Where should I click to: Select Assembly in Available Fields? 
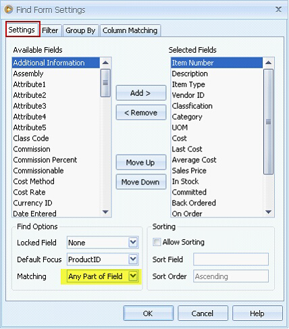(56, 74)
